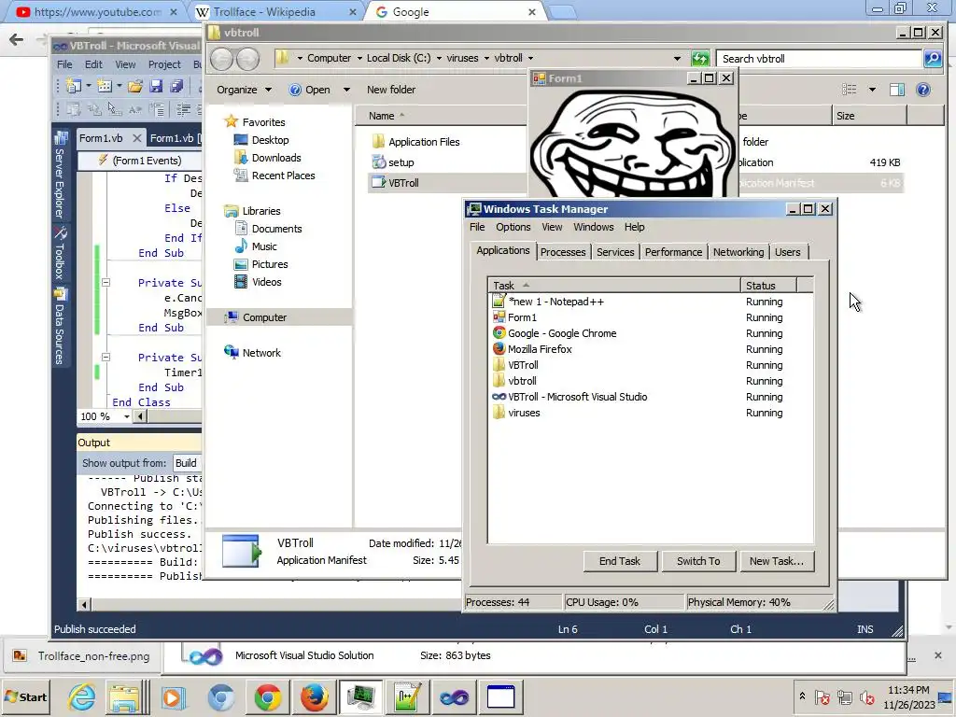Click Internet Explorer icon on taskbar
The width and height of the screenshot is (956, 717).
pyautogui.click(x=81, y=696)
